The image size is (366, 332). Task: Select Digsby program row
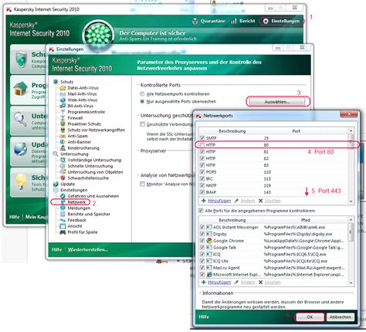click(x=273, y=234)
